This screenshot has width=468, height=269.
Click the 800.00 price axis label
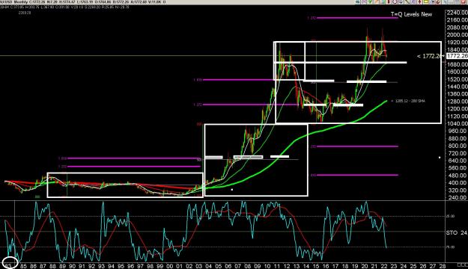pos(458,146)
